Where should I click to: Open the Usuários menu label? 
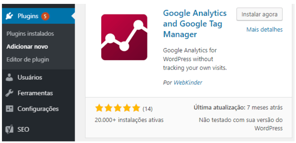point(30,77)
